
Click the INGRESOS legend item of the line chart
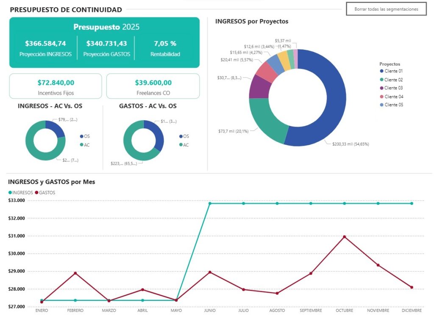pyautogui.click(x=20, y=193)
